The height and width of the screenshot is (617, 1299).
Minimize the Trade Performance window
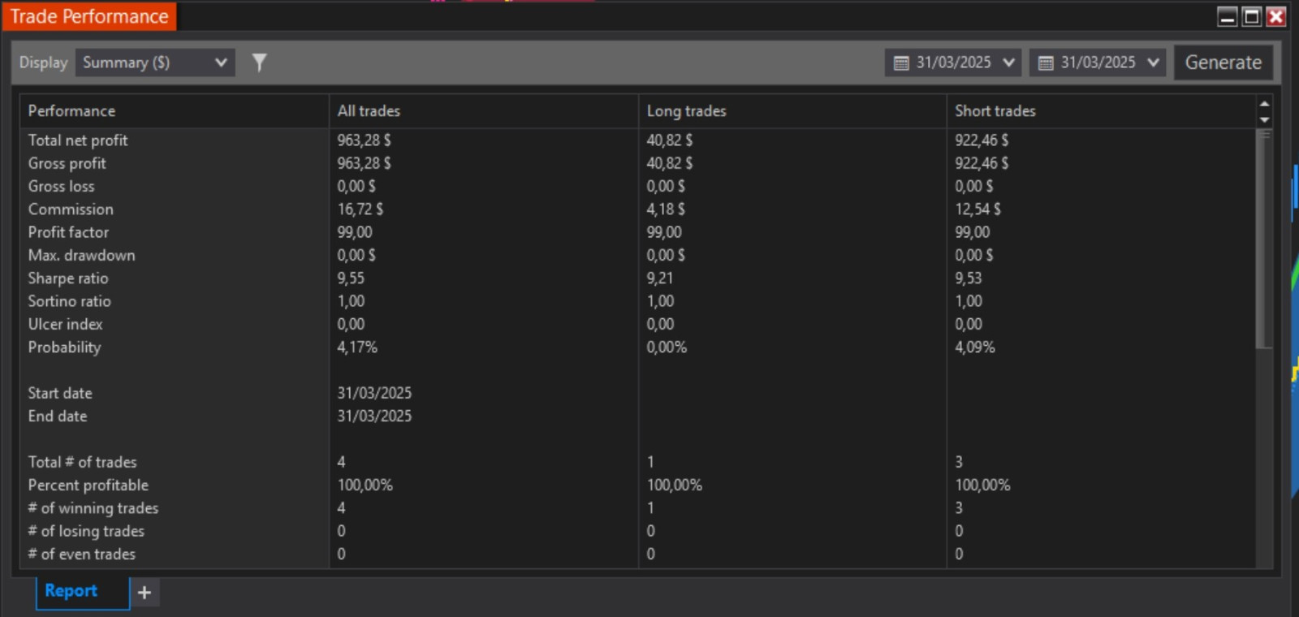1228,16
